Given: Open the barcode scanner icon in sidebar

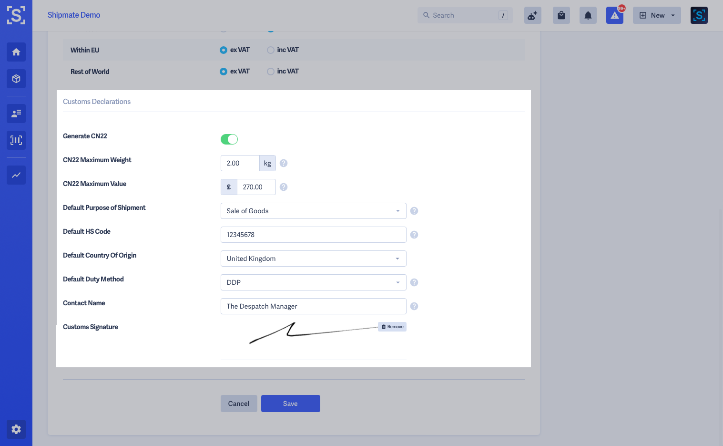Looking at the screenshot, I should click(16, 140).
